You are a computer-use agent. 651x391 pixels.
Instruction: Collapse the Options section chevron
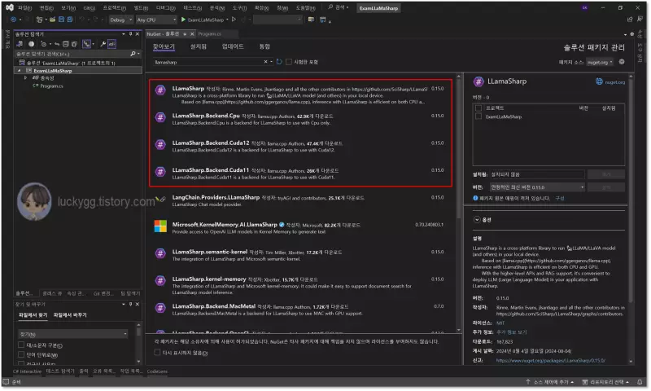pyautogui.click(x=477, y=220)
